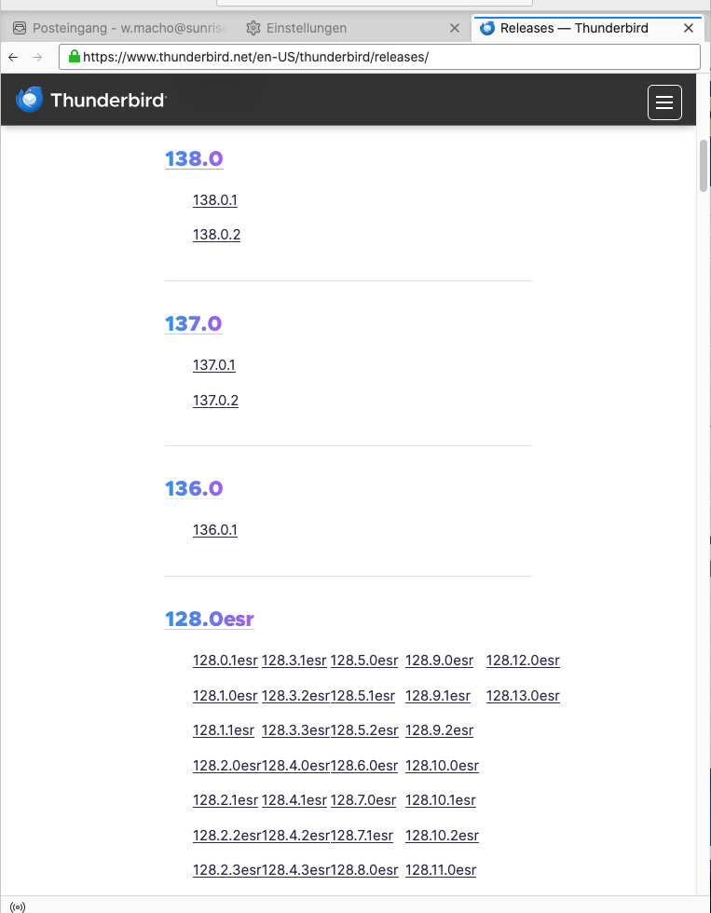Click the green padlock security icon
The height and width of the screenshot is (913, 711).
75,57
